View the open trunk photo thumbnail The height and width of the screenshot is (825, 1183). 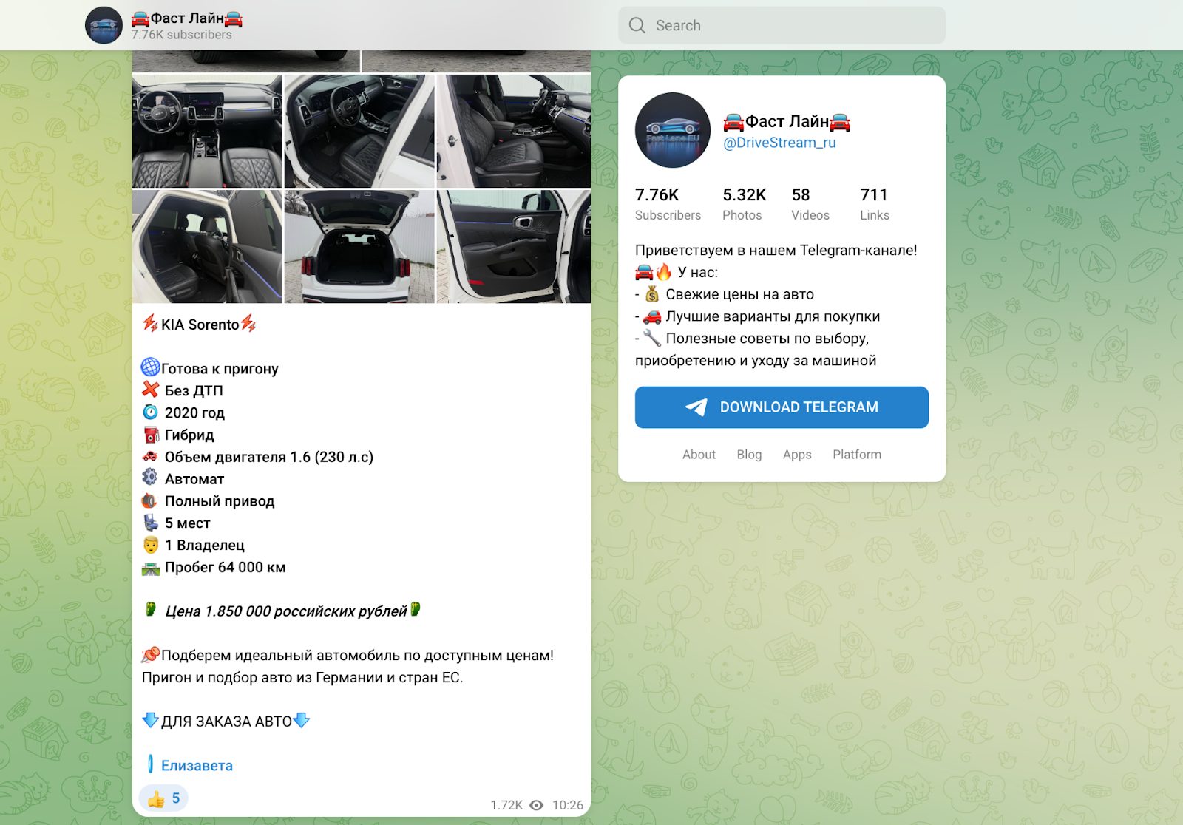(359, 246)
